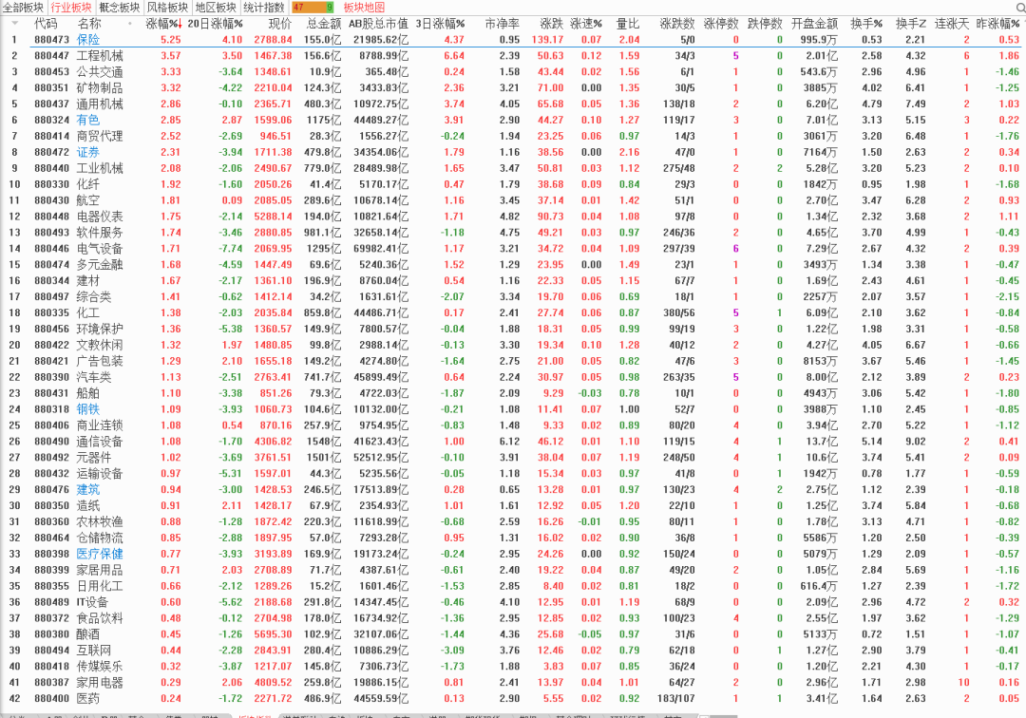Screen dimensions: 1026x718
Task: Open the 建筑 sector name
Action: pyautogui.click(x=88, y=490)
